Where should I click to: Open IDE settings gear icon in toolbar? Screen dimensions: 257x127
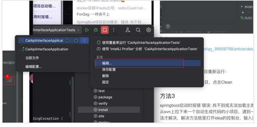pyautogui.click(x=149, y=30)
